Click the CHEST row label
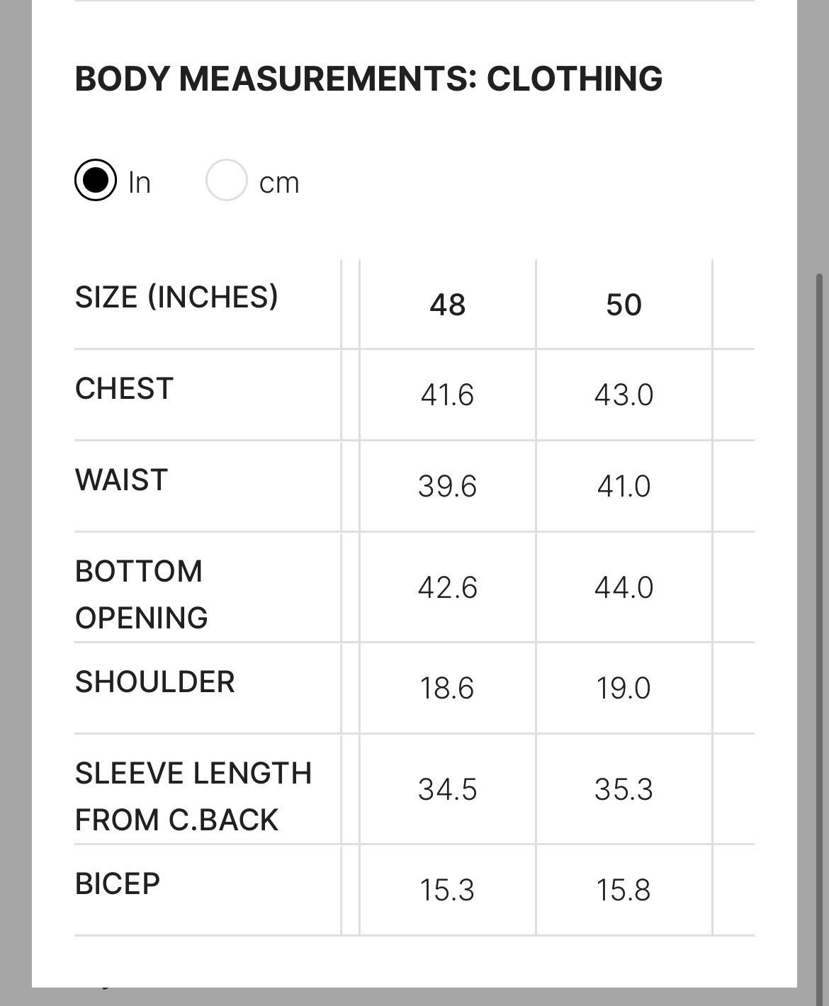Screen dimensions: 829x1006 click(x=124, y=389)
